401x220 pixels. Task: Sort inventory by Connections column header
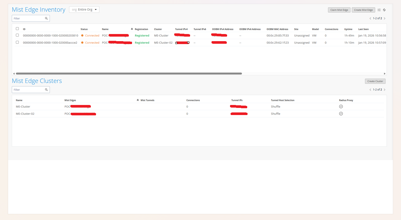click(x=332, y=29)
